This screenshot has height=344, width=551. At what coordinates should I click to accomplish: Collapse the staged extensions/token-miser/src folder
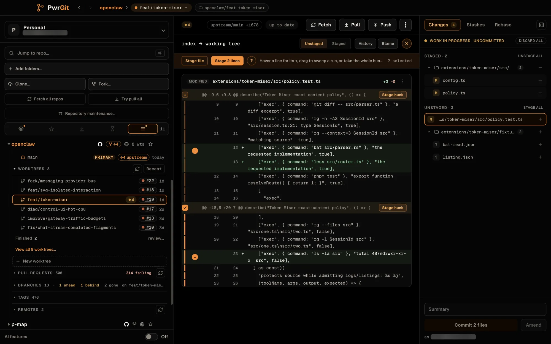(x=429, y=68)
